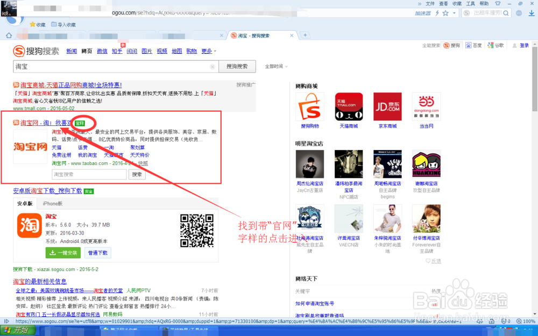Click the orange 淘 Taobao app icon
The height and width of the screenshot is (336, 538).
pyautogui.click(x=30, y=225)
